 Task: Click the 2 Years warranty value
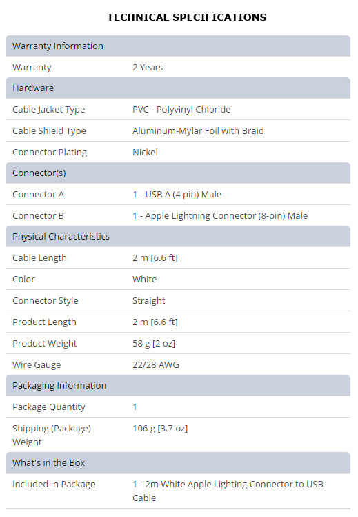[148, 67]
